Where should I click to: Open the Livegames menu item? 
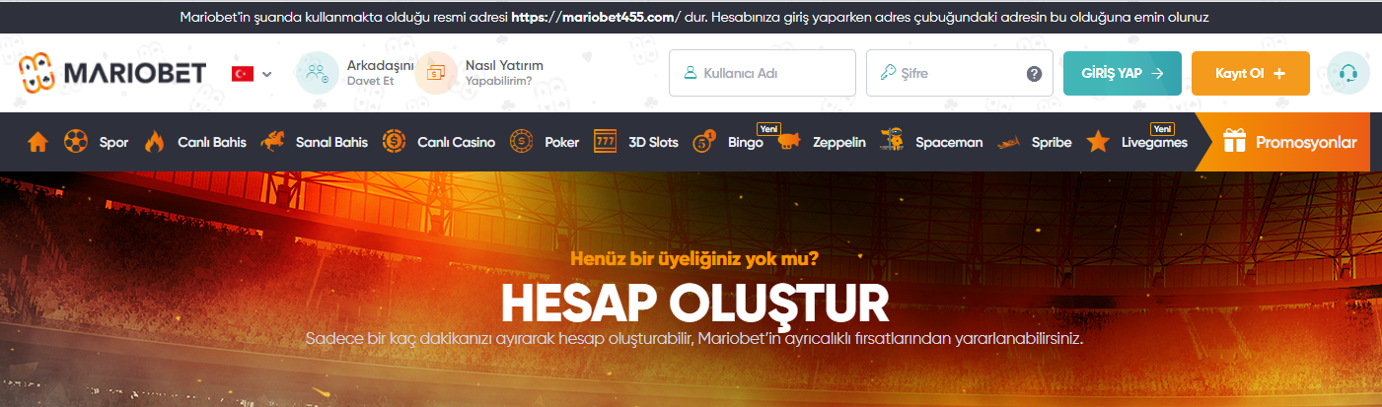[1154, 142]
